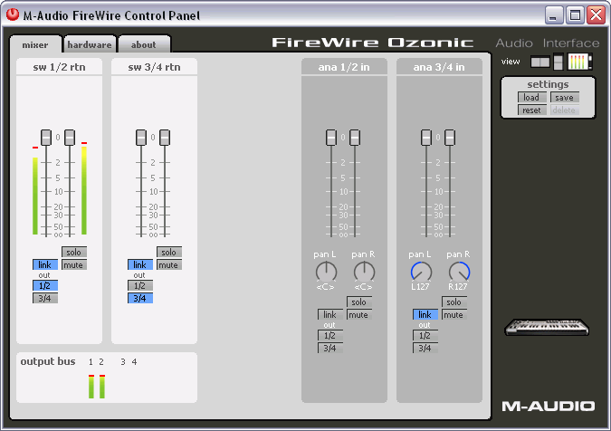This screenshot has height=431, width=611.
Task: Click left fader handle of sw 1/2 rtn
Action: (46, 138)
